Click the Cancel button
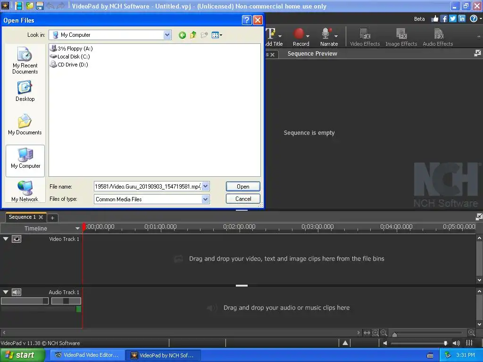The height and width of the screenshot is (362, 483). 243,199
